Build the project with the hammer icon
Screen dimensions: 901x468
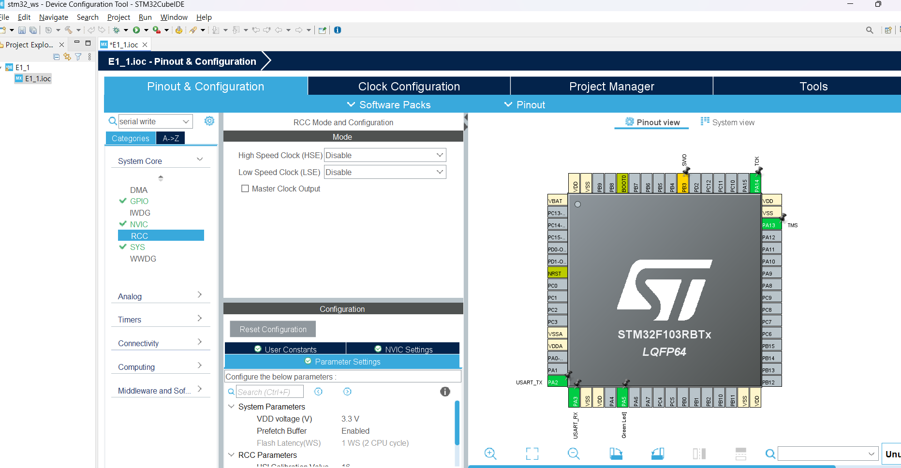click(x=69, y=30)
